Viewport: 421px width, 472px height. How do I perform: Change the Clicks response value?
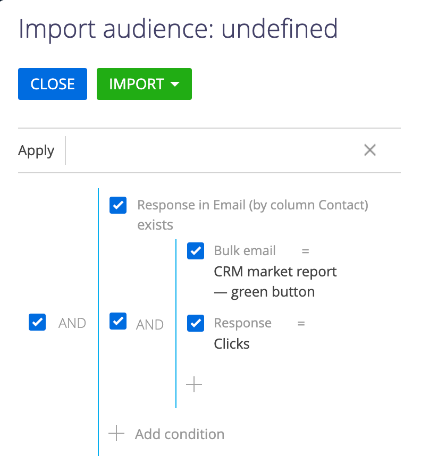pos(232,344)
